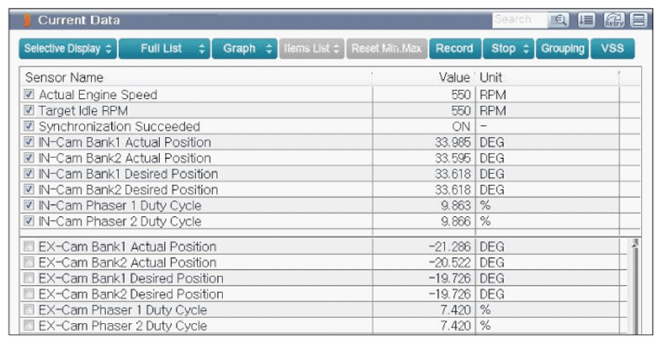Click the Grouping button
Screen dimensions: 662x344
(562, 49)
